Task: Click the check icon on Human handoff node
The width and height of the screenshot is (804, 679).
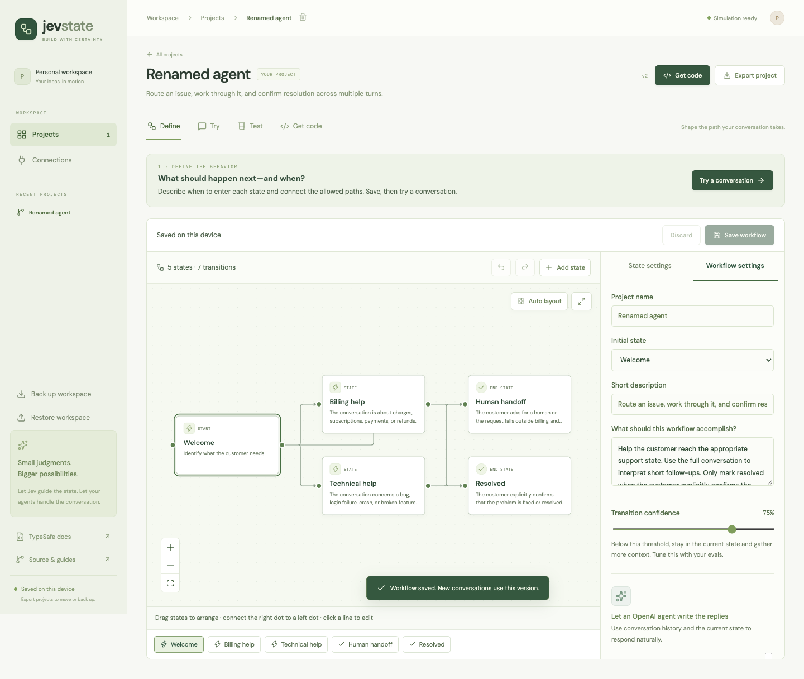Action: coord(481,388)
